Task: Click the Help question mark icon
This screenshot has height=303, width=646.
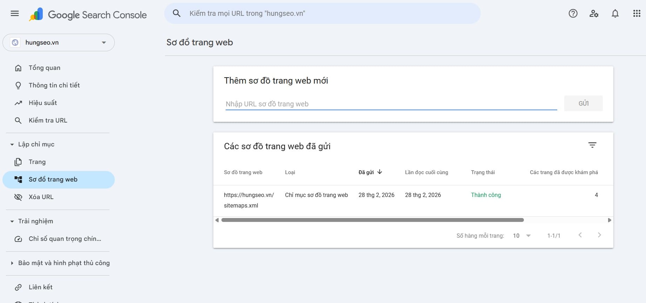Action: [x=573, y=14]
